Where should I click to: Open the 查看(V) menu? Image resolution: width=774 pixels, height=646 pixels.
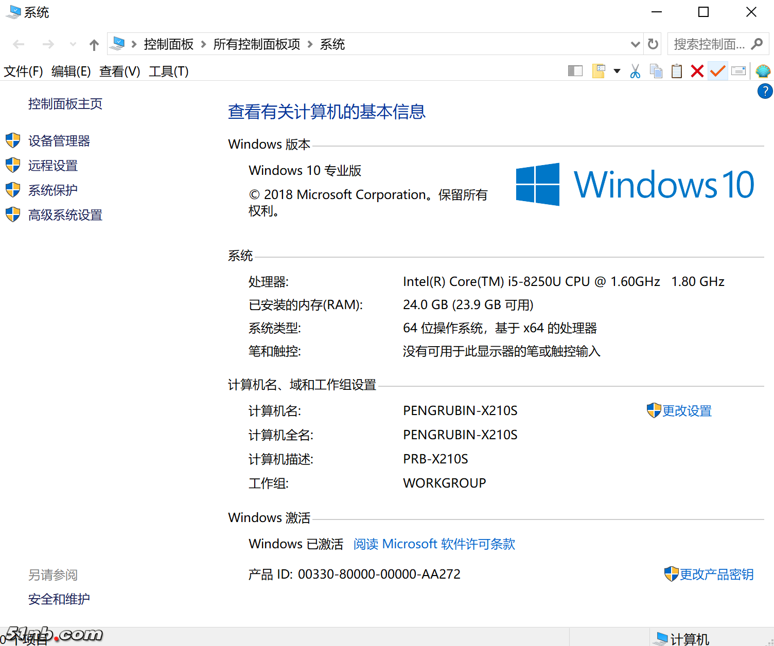pos(119,71)
